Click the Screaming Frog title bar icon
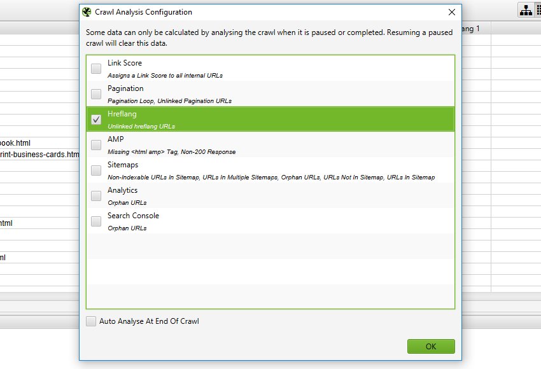 point(87,12)
